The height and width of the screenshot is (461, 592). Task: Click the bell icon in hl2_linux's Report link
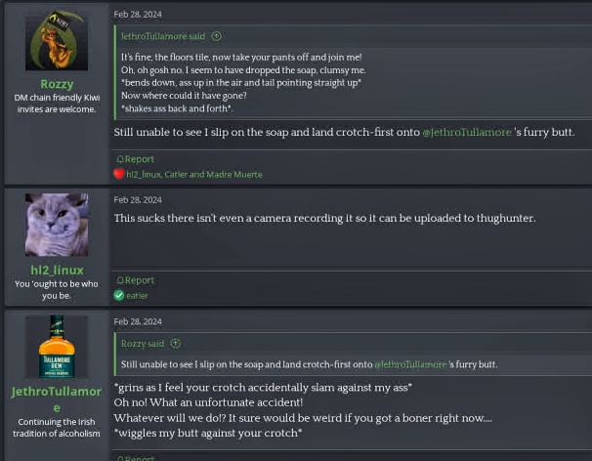tap(120, 280)
